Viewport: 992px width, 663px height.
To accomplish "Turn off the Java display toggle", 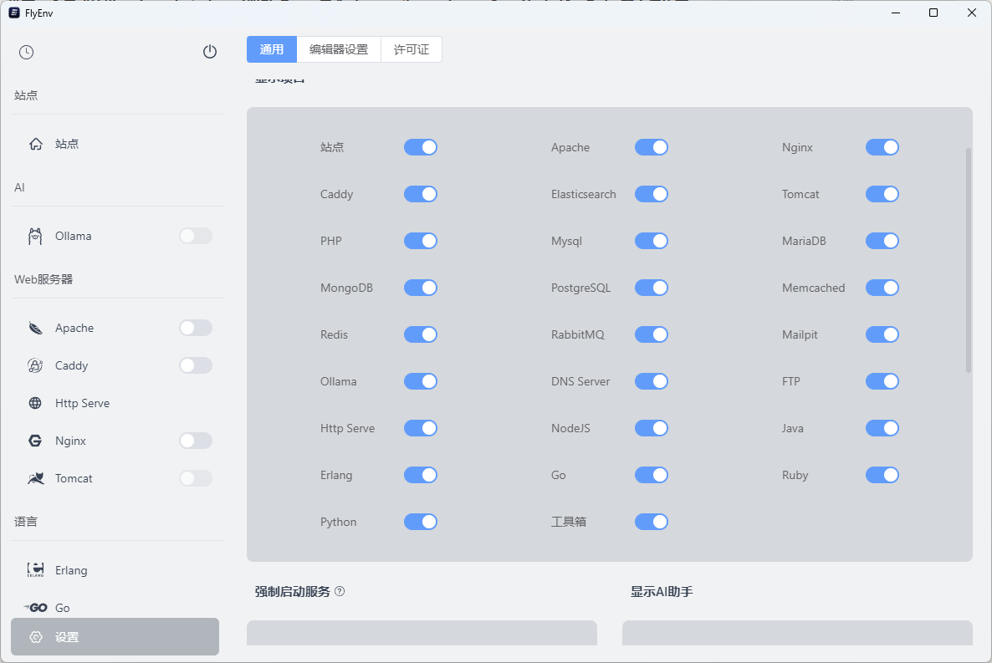I will (882, 428).
